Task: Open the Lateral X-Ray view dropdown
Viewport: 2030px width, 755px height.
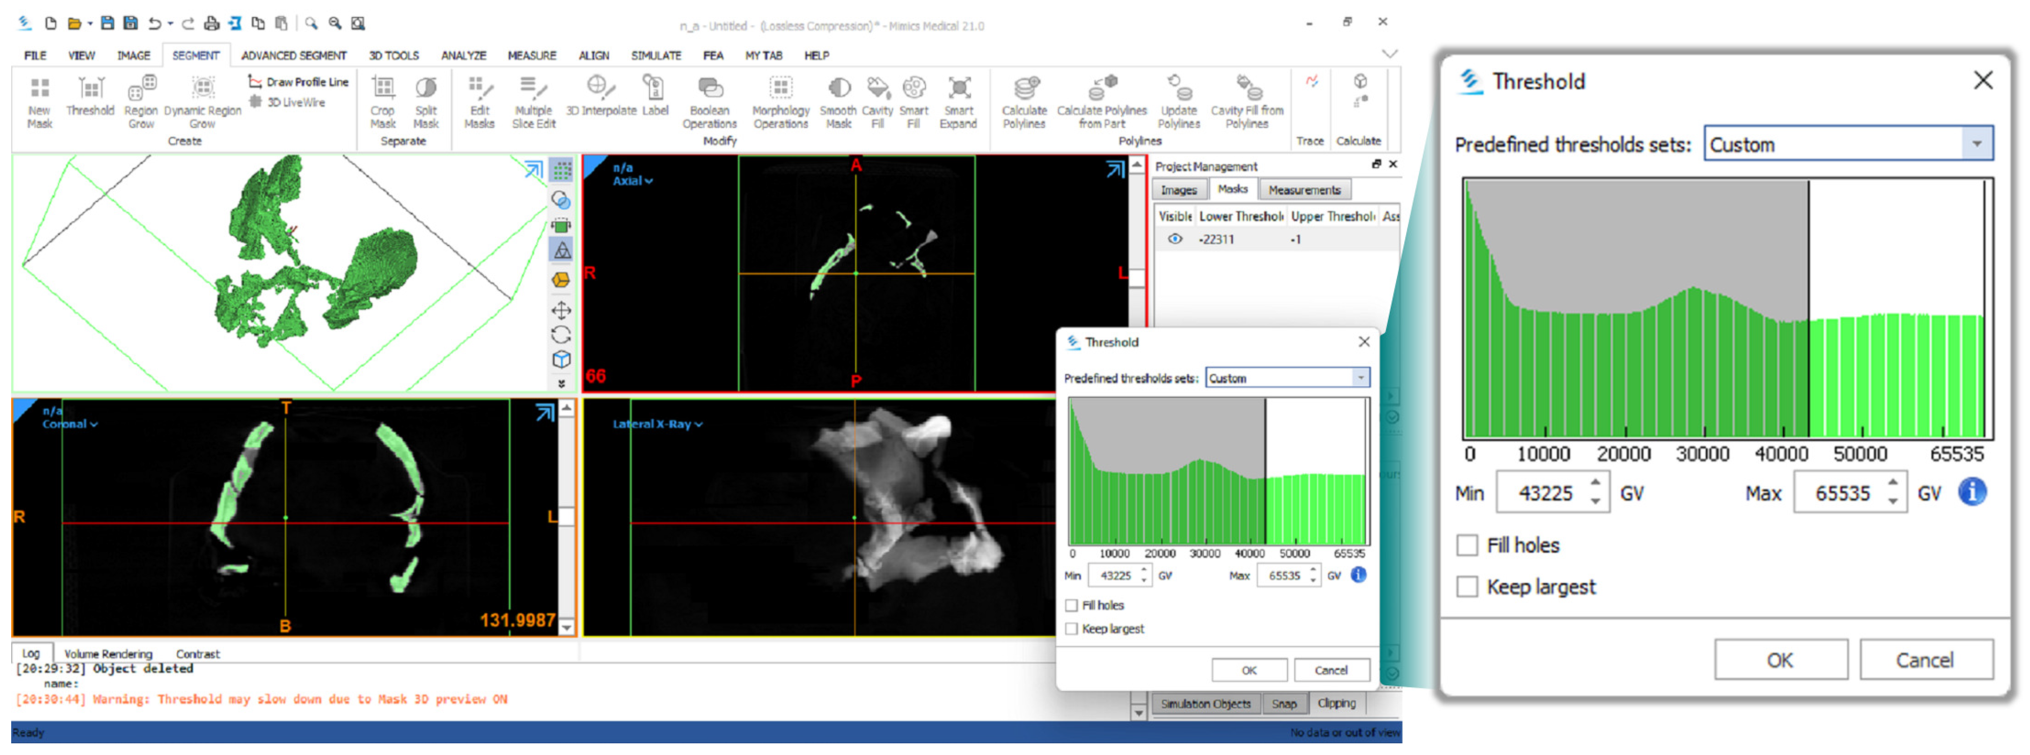Action: pos(657,424)
